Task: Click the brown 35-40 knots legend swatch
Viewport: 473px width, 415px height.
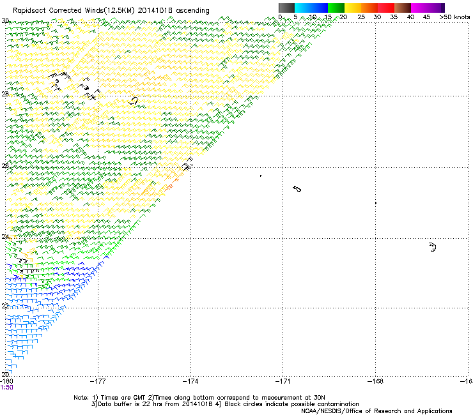Action: [x=403, y=8]
